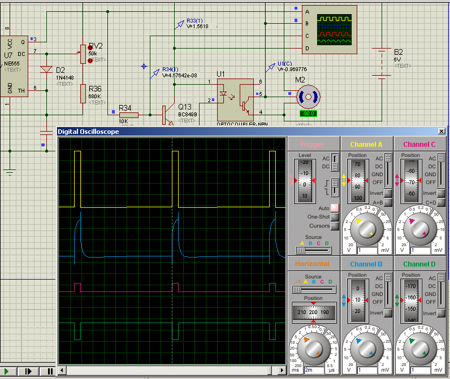Click the Step simulation button
450x379 pixels.
click(x=28, y=371)
